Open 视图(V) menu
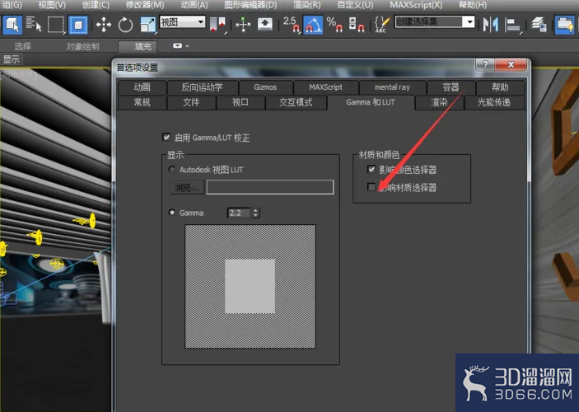579x412 pixels. (52, 5)
